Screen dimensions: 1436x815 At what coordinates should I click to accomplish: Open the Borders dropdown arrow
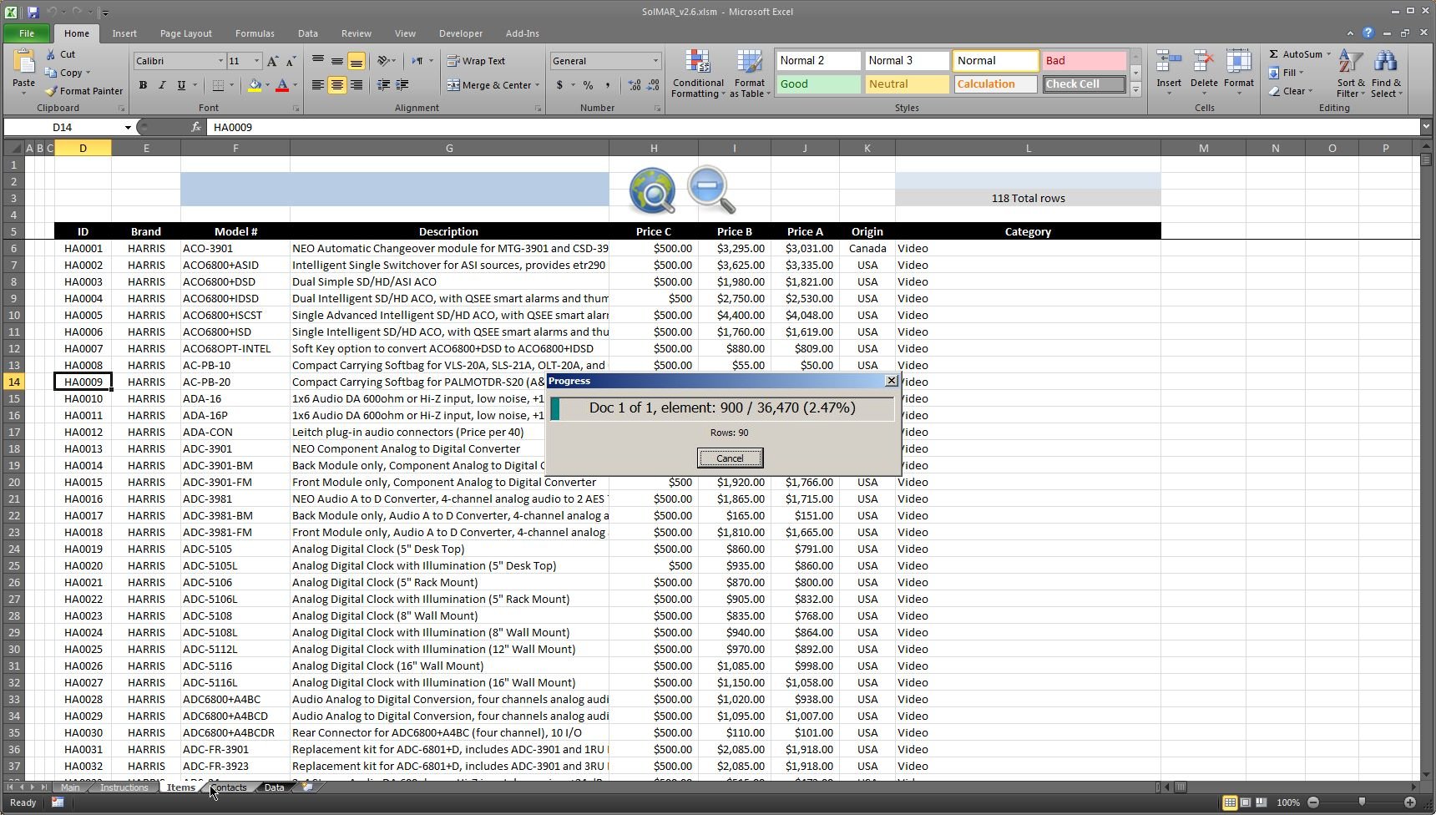232,85
